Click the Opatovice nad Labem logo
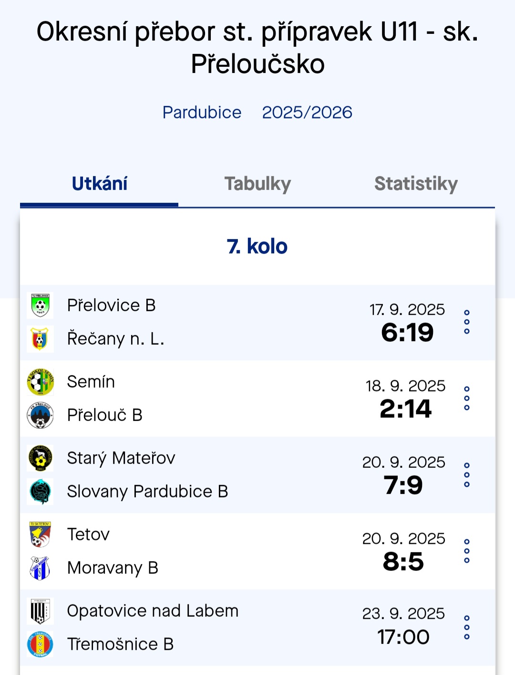Viewport: 515px width, 675px height. click(40, 611)
